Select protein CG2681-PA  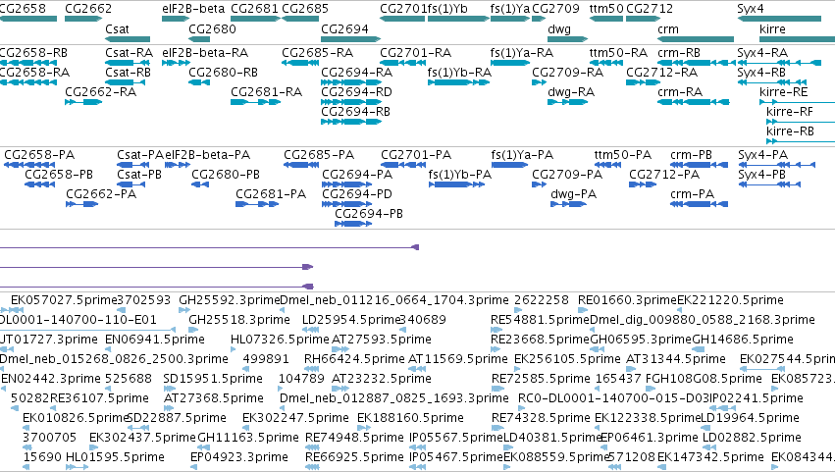click(x=257, y=204)
